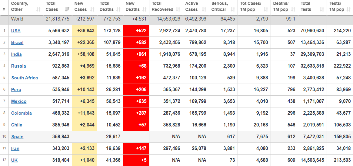Open the Russia country link
This screenshot has height=166, width=353.
tap(18, 66)
